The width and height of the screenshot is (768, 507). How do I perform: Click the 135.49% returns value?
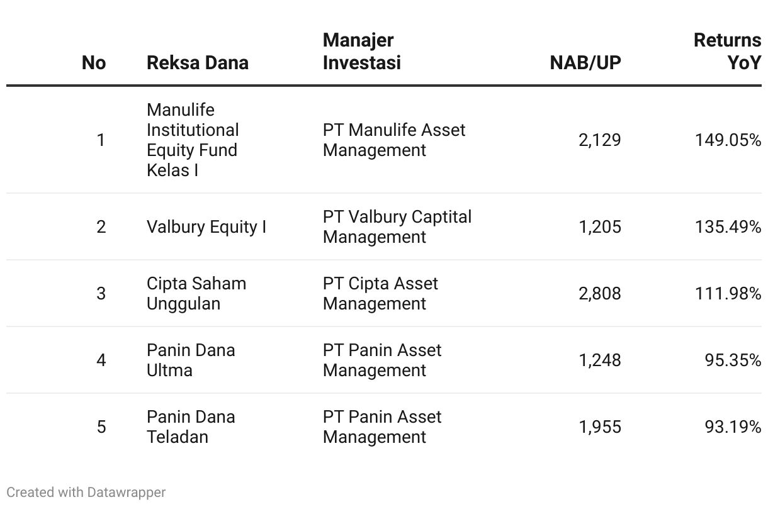[728, 226]
